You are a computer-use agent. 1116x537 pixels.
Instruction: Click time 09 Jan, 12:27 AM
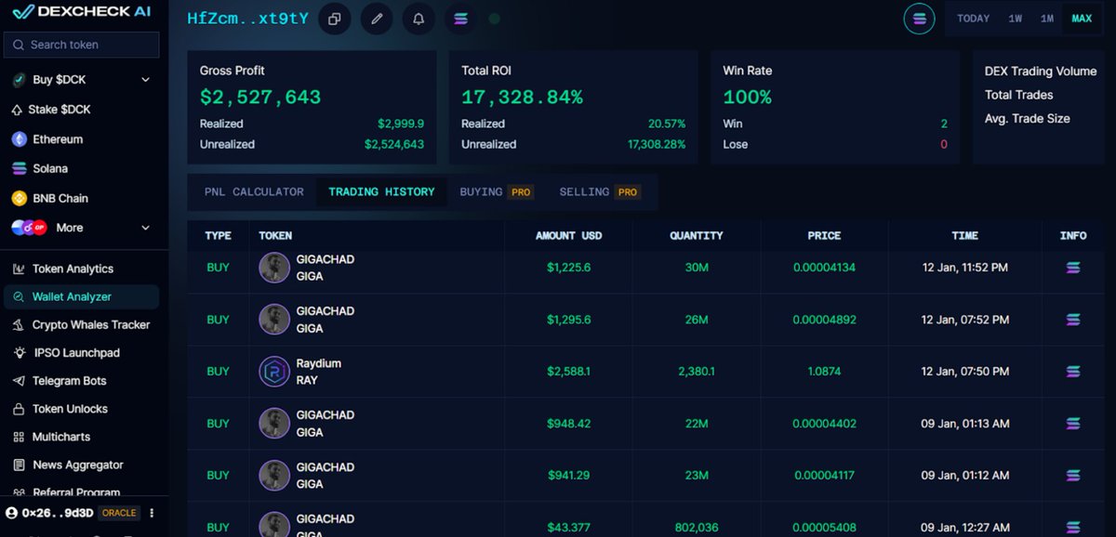click(964, 528)
